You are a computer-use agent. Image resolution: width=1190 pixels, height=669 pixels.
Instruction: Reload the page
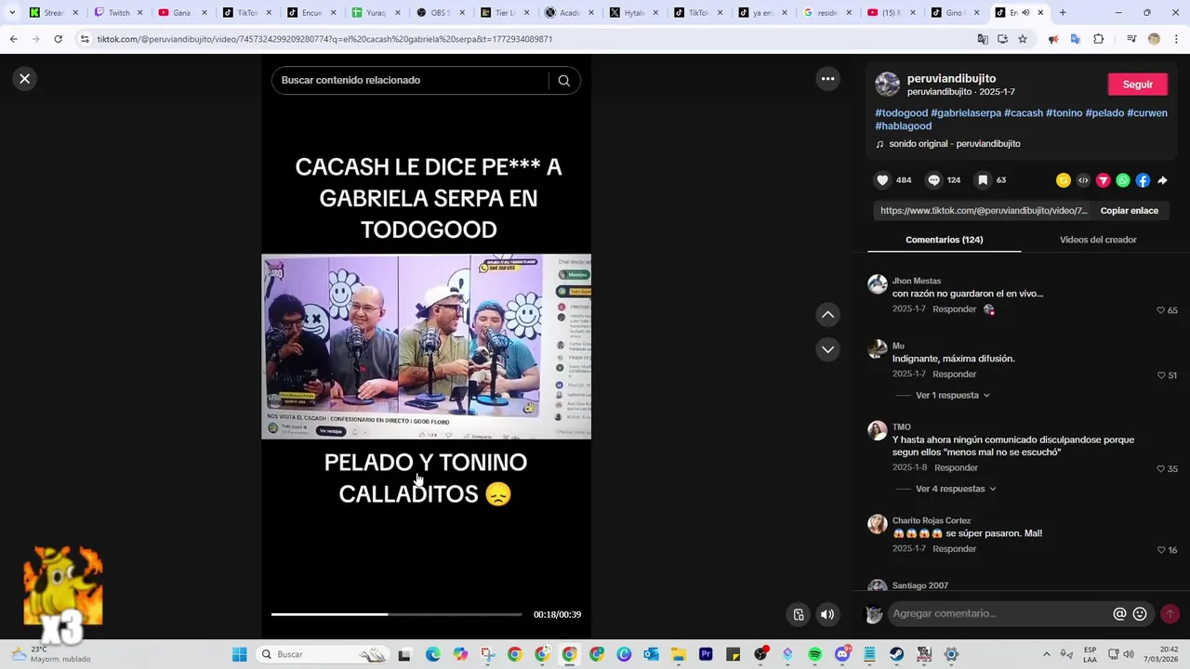point(58,39)
